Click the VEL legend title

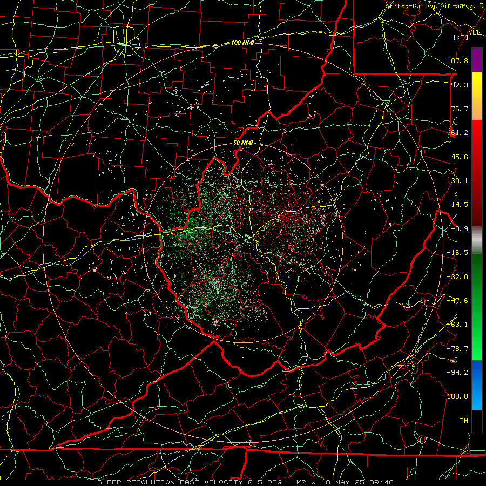[x=475, y=32]
